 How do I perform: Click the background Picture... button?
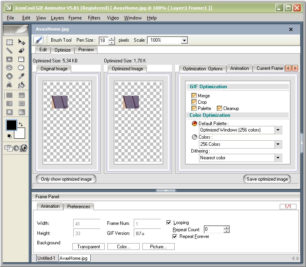click(x=158, y=246)
